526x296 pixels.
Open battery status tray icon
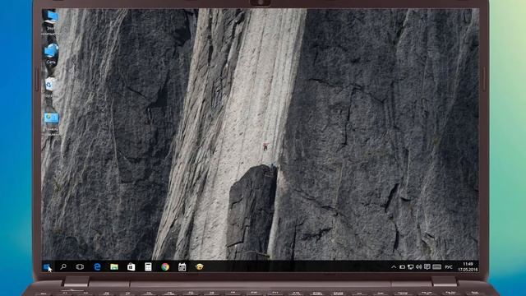click(x=402, y=267)
